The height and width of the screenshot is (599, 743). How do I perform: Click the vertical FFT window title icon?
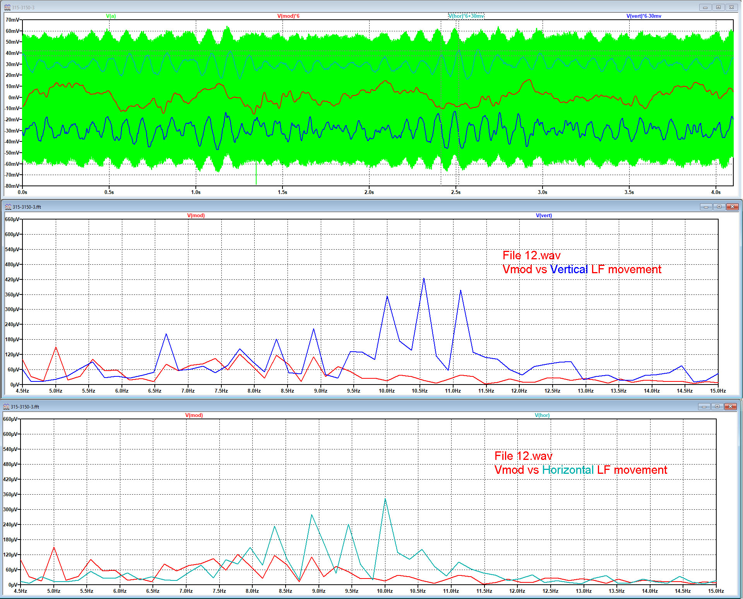[8, 207]
